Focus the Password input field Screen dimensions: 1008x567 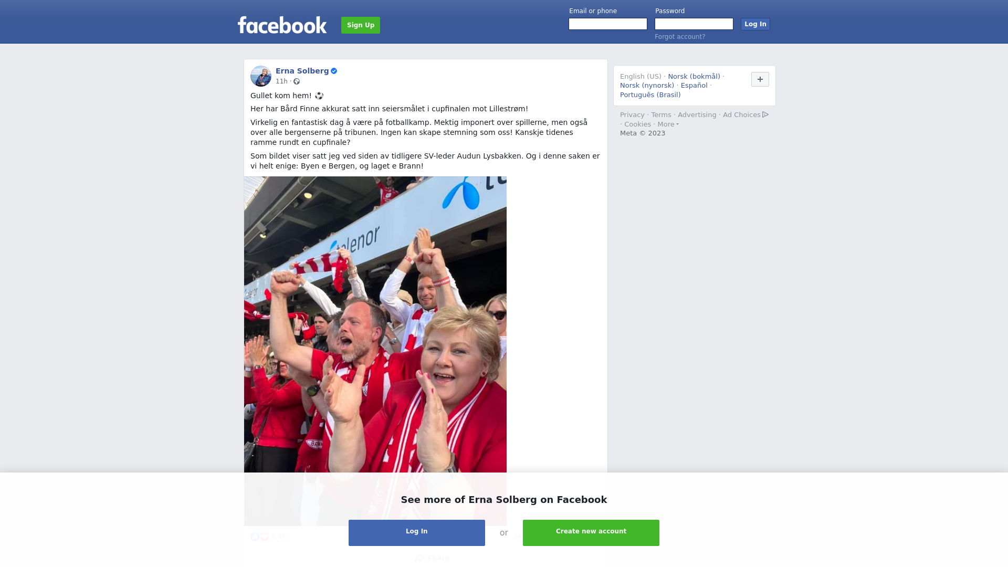click(694, 24)
